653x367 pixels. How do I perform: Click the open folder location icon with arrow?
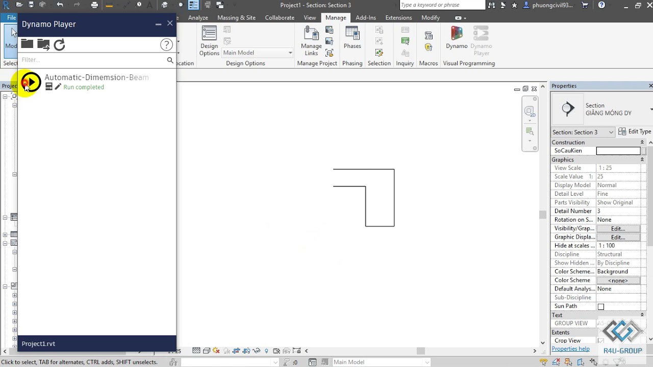[43, 45]
